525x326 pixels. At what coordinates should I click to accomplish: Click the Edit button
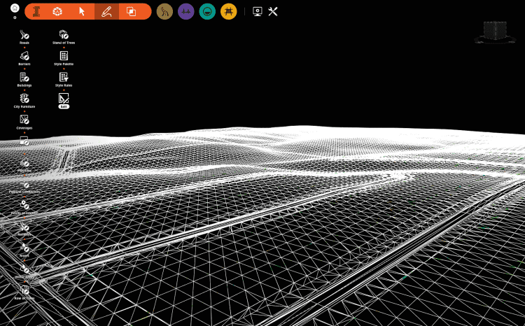tap(64, 100)
